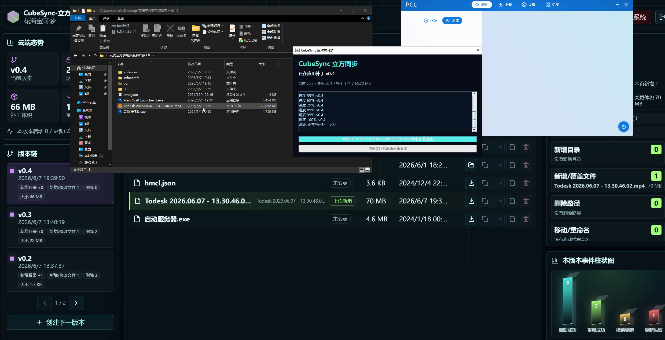This screenshot has height=340, width=665.
Task: Click the 复制 ribbon icon in Explorer
Action: [91, 31]
